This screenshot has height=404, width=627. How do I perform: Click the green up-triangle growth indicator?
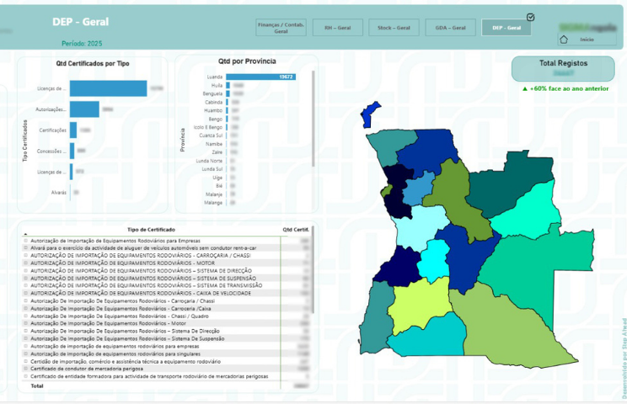[x=525, y=88]
